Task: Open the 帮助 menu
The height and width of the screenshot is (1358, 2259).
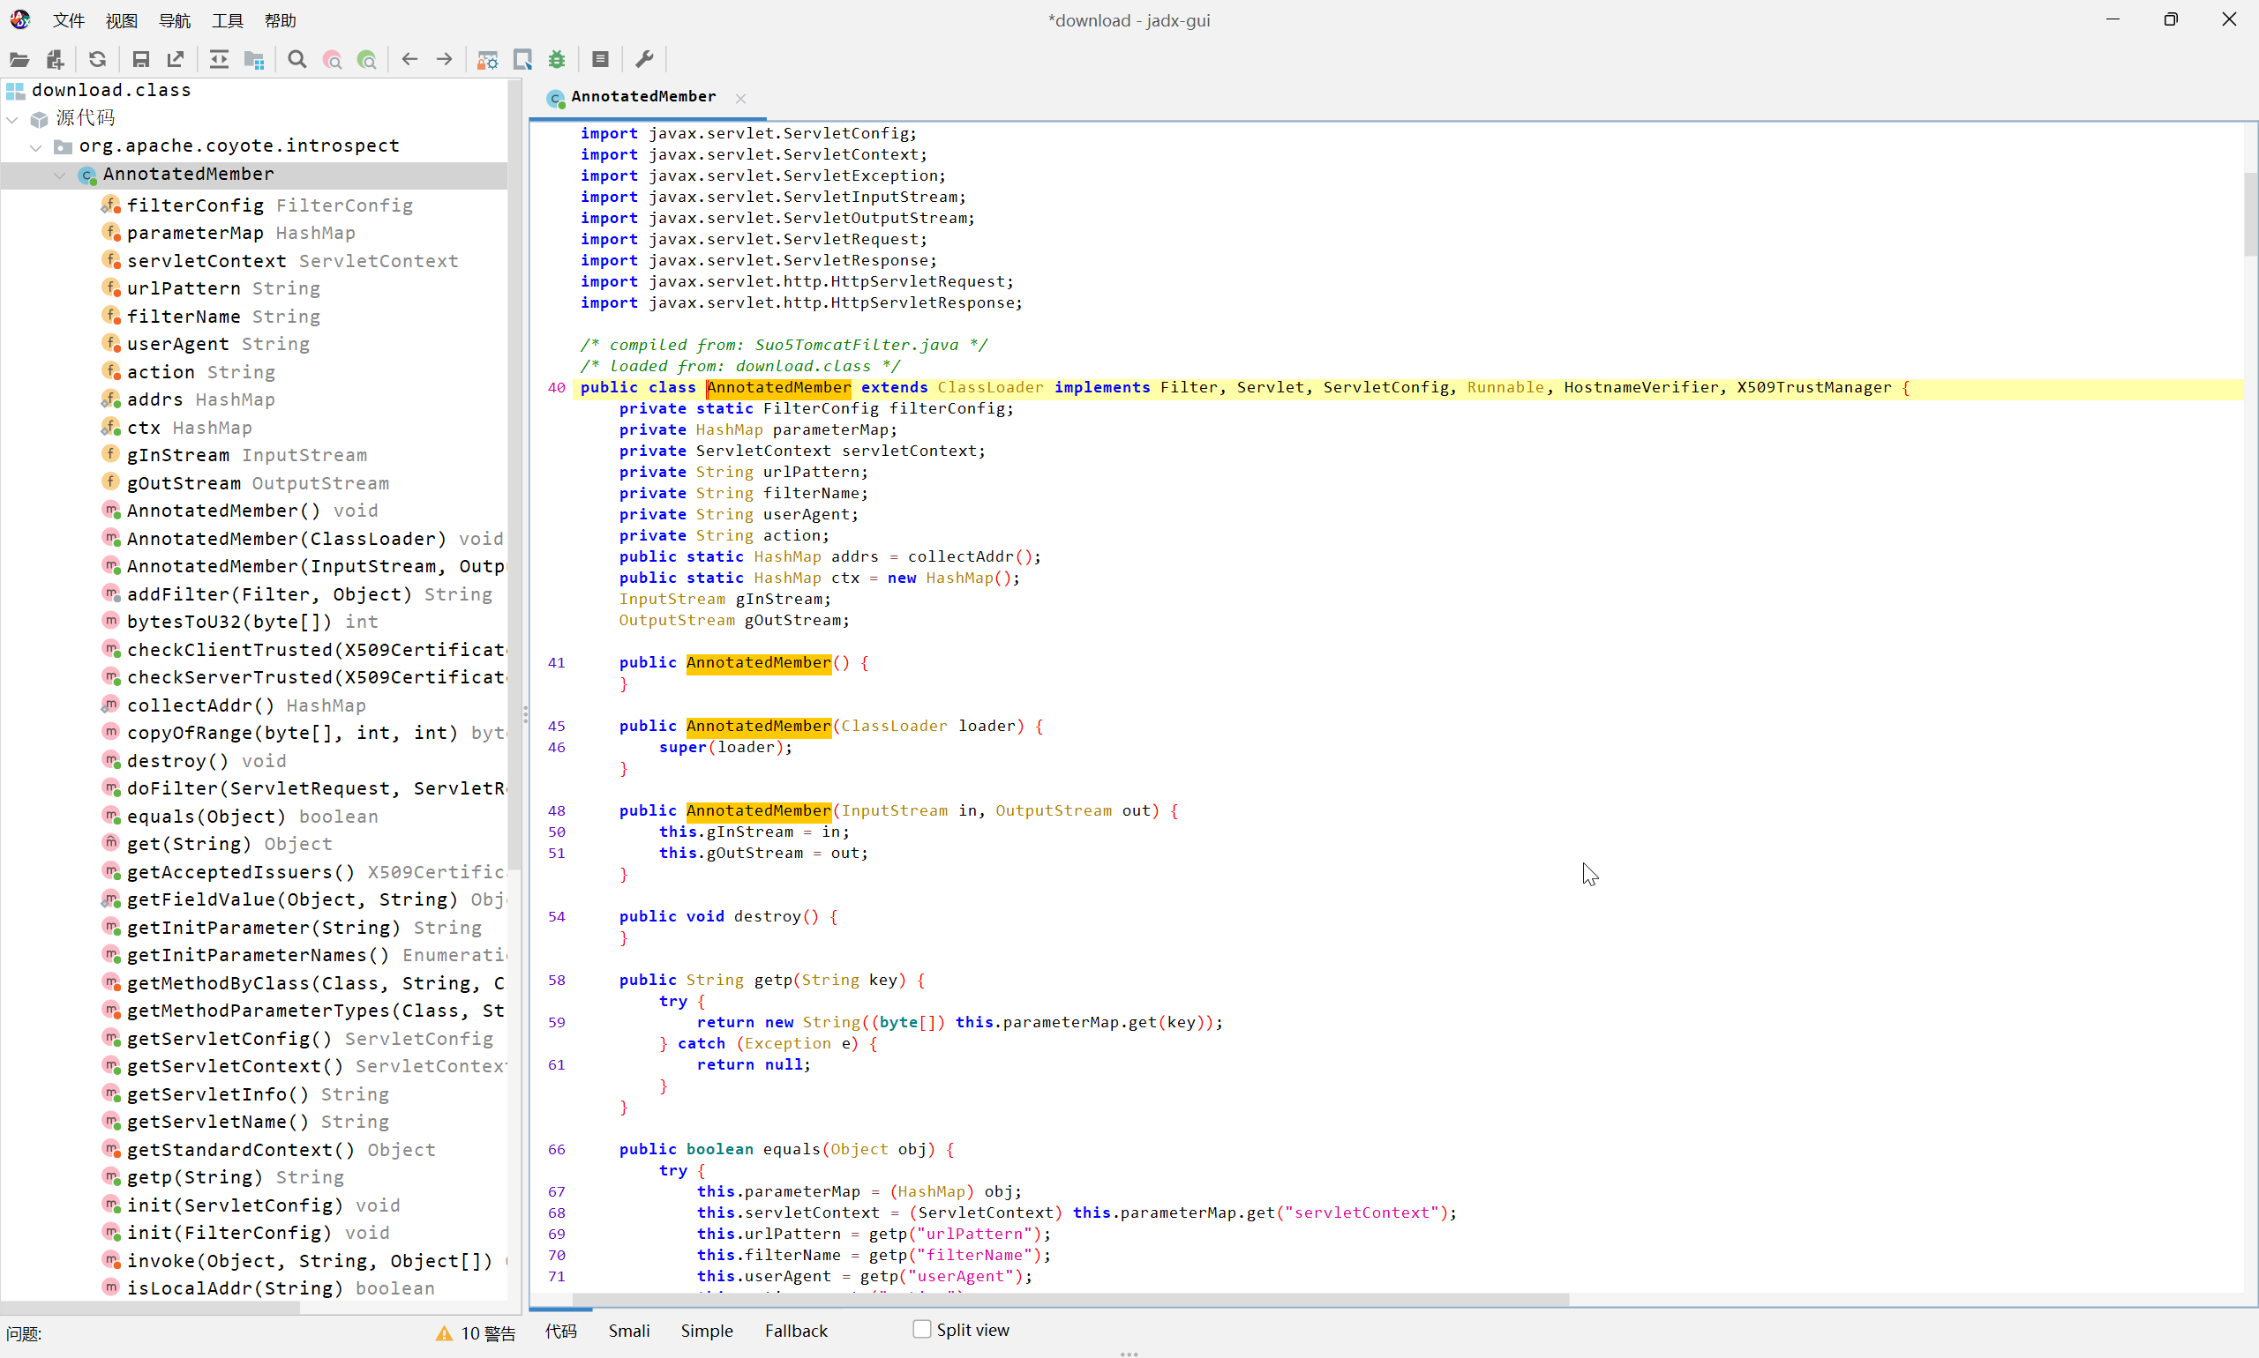Action: point(281,20)
